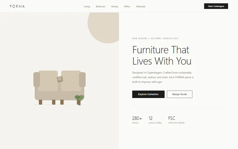Navigate to Materials page
This screenshot has width=238, height=149.
point(141,7)
